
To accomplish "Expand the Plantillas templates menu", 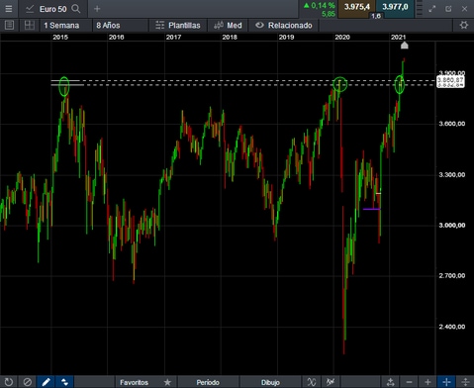I will click(x=178, y=26).
